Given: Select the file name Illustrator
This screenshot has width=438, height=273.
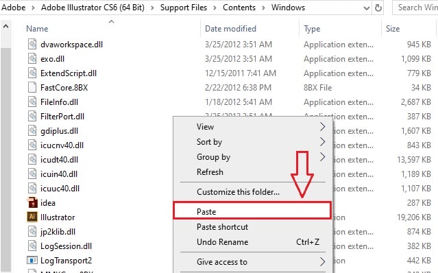Looking at the screenshot, I should [58, 217].
